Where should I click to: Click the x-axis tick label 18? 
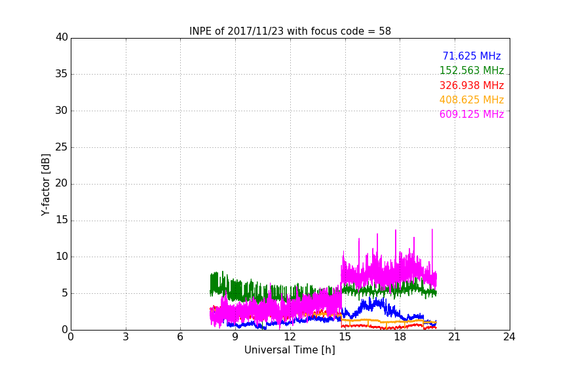point(400,337)
